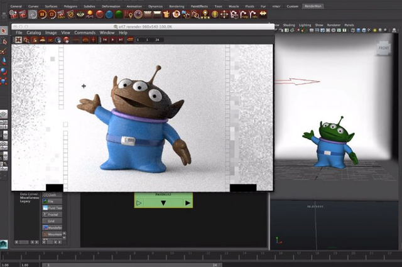
Task: Select the Grid texture node
Action: [x=52, y=221]
